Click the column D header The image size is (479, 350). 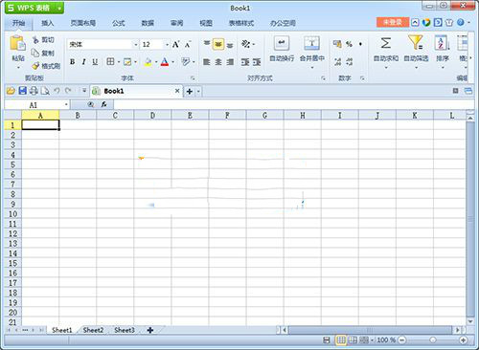152,116
